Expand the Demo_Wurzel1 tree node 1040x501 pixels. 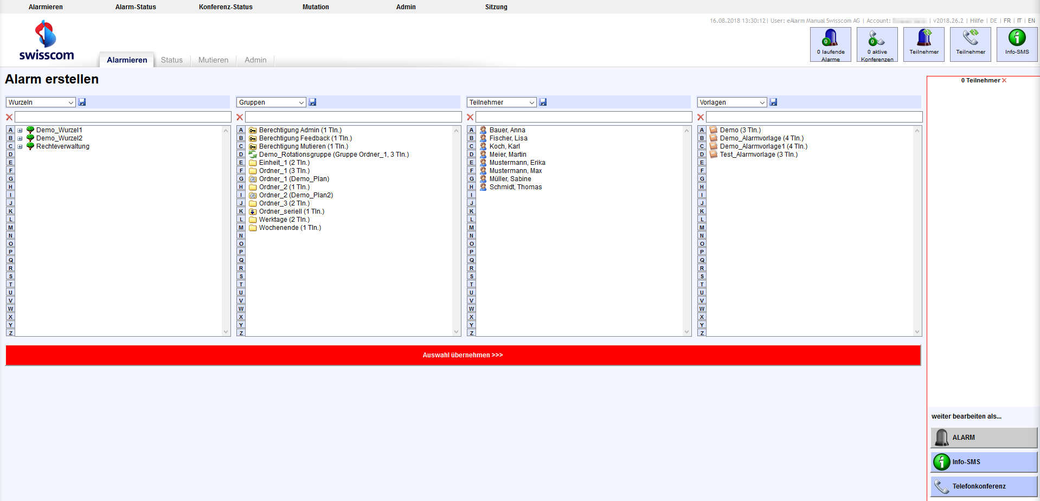[20, 130]
